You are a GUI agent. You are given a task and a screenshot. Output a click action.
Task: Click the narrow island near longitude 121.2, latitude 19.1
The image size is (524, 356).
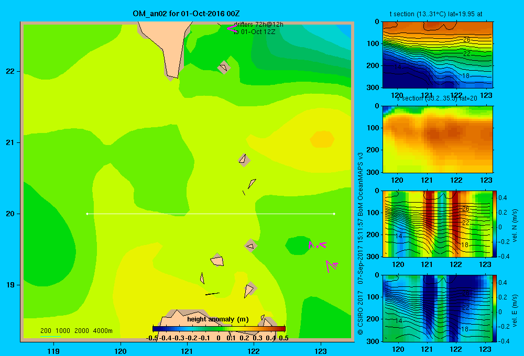coord(202,278)
